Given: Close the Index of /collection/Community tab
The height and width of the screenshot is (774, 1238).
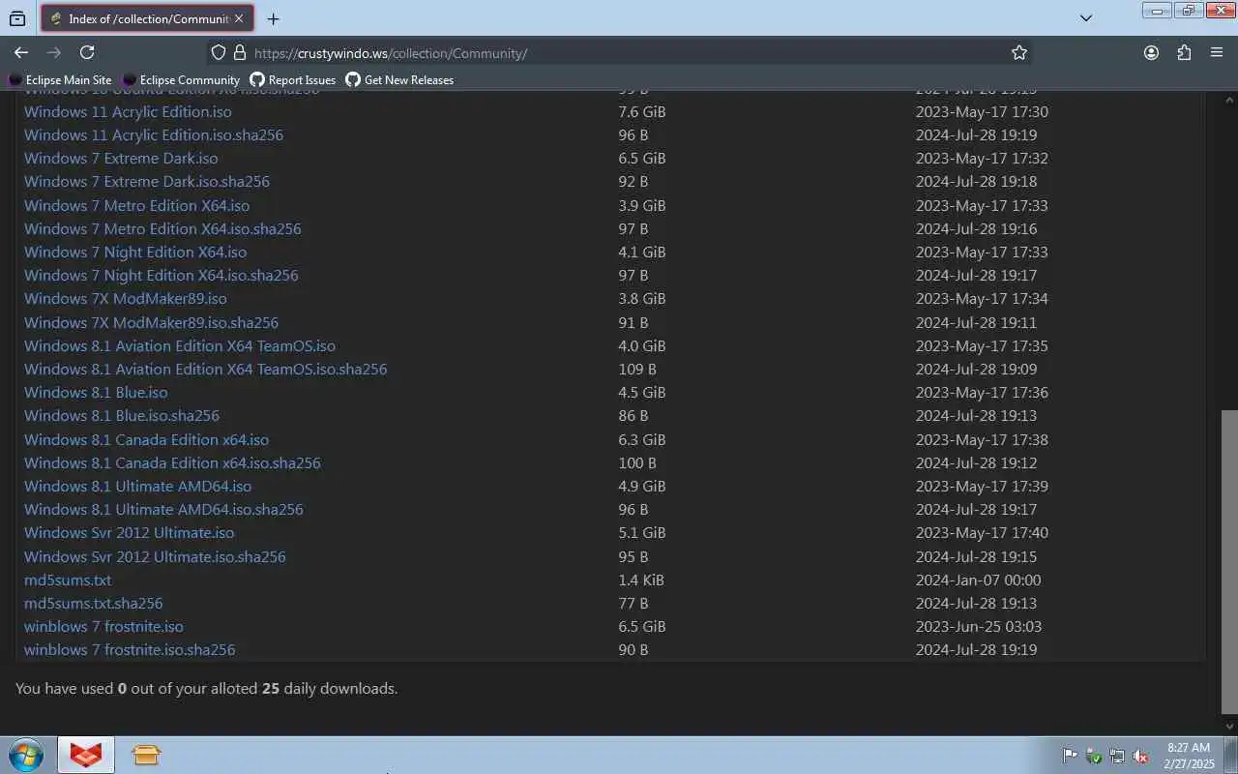Looking at the screenshot, I should [x=239, y=18].
